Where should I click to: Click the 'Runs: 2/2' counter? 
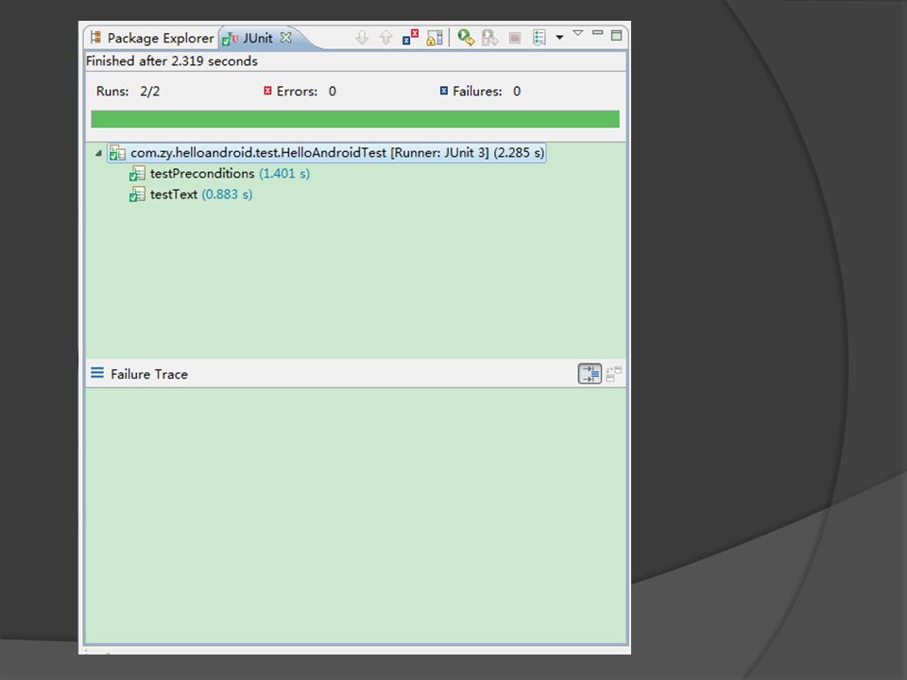(x=128, y=92)
